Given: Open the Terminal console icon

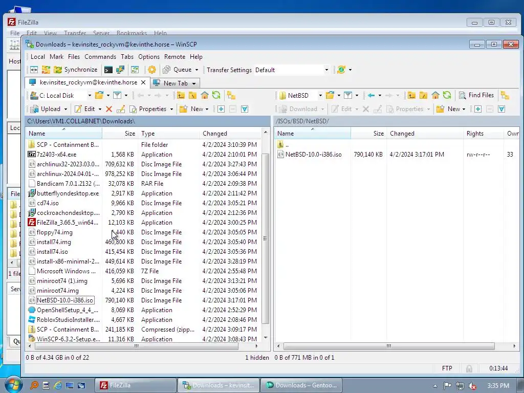Looking at the screenshot, I should [x=108, y=70].
